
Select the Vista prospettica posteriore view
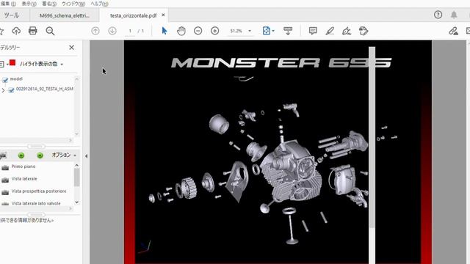point(39,191)
